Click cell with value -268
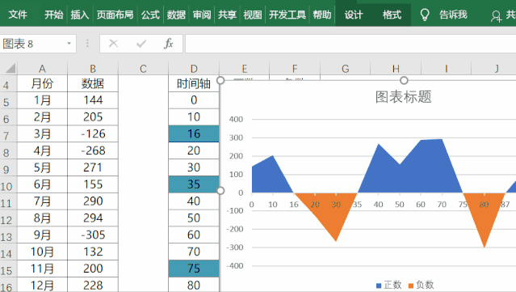This screenshot has height=292, width=516. (x=93, y=150)
